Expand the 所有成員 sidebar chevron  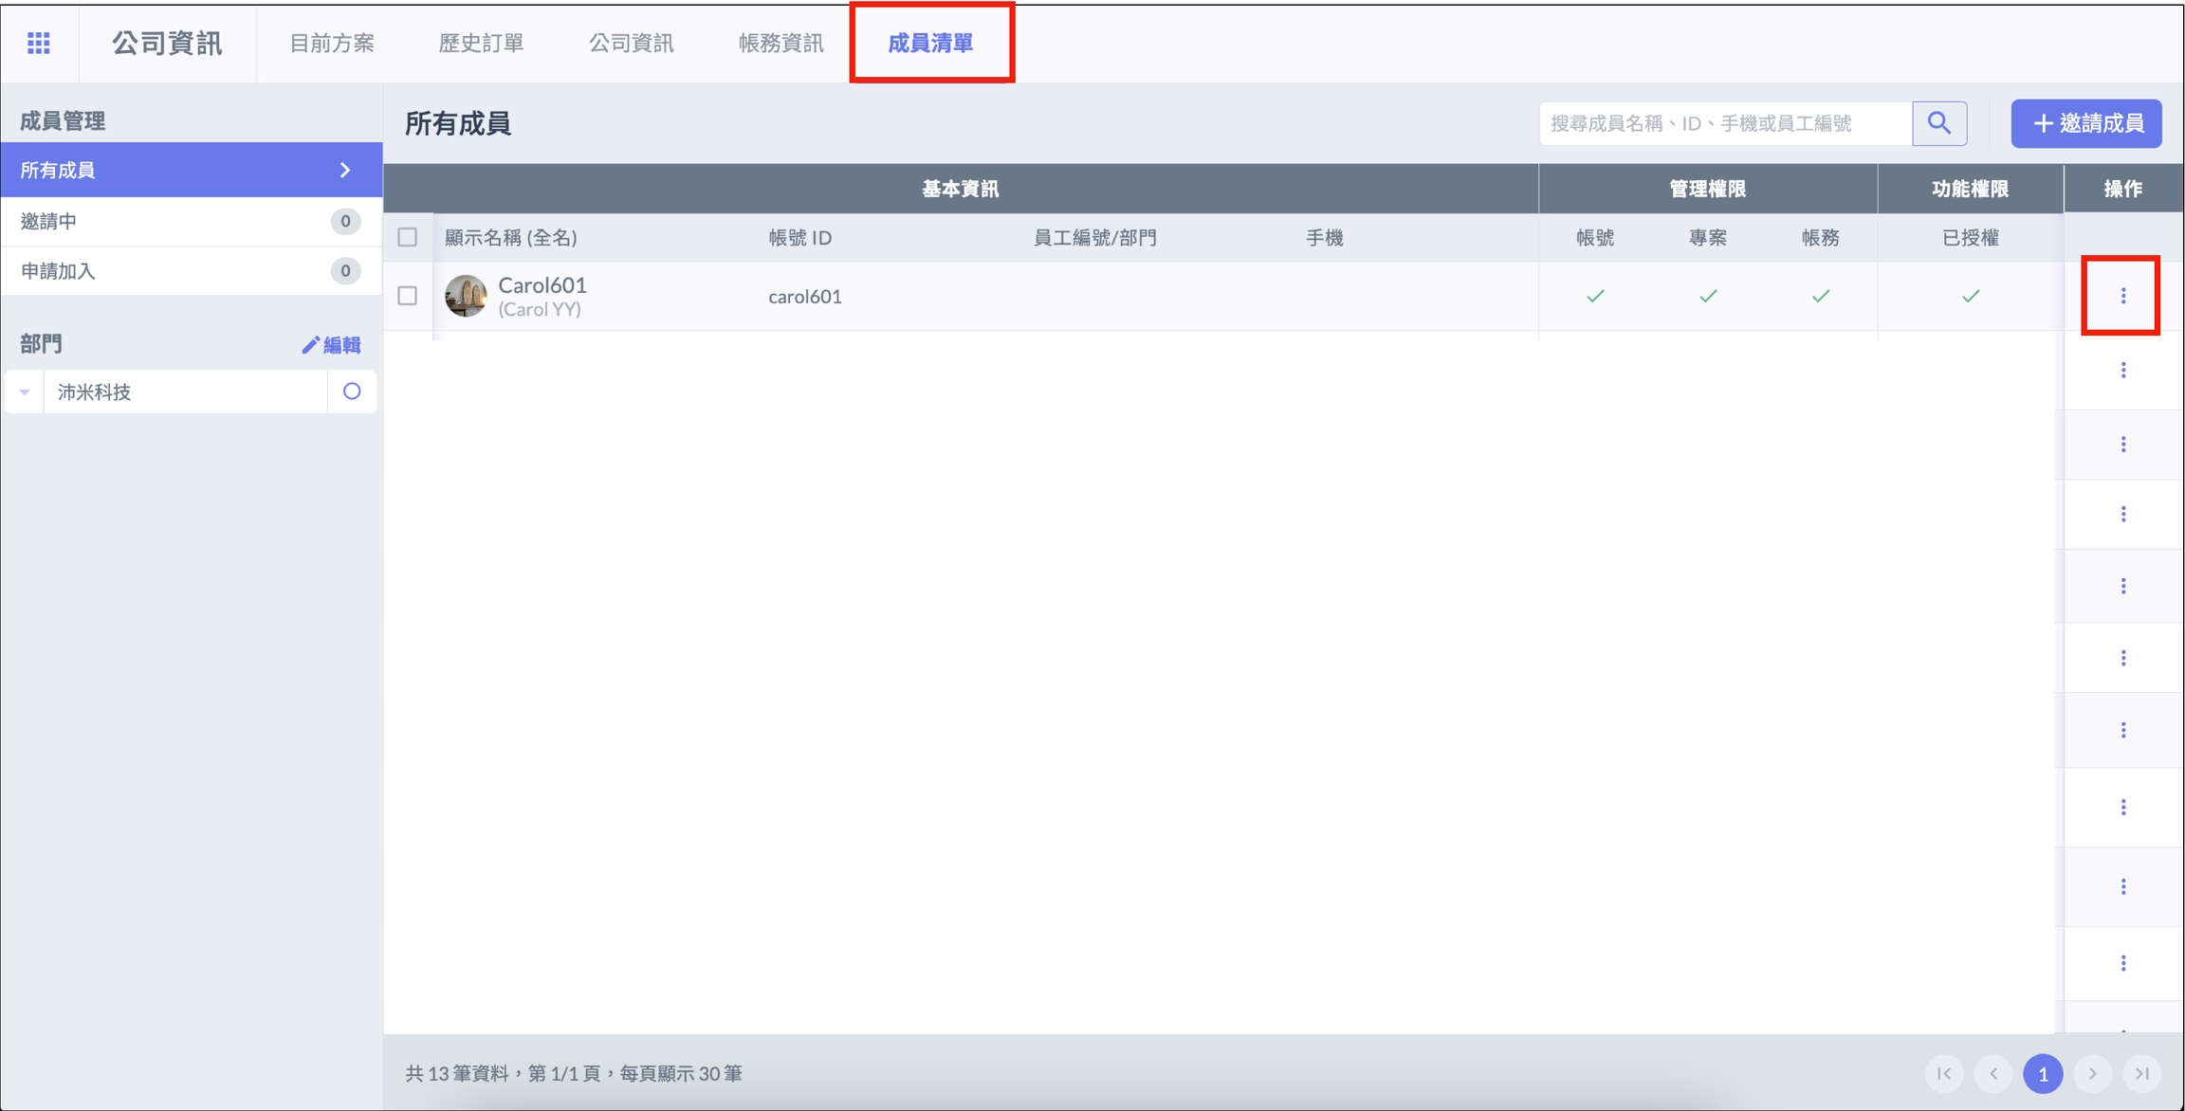tap(345, 171)
